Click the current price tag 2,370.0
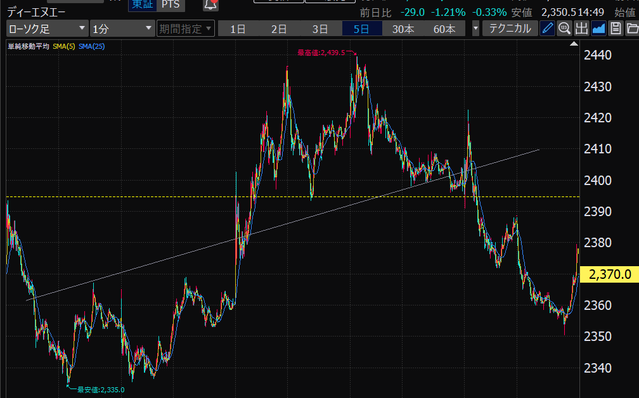The height and width of the screenshot is (398, 639). point(609,274)
